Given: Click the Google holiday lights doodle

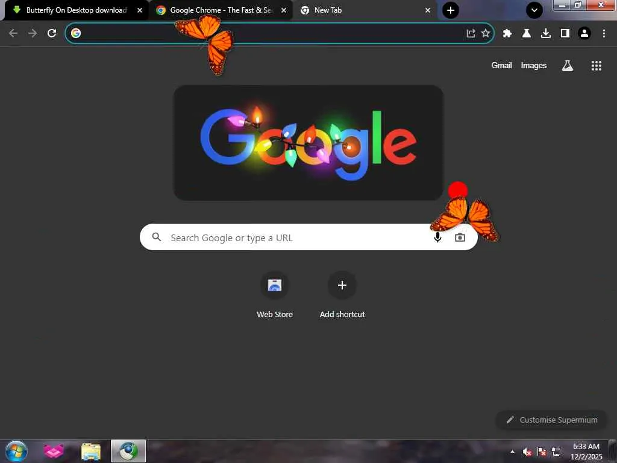Looking at the screenshot, I should point(308,142).
